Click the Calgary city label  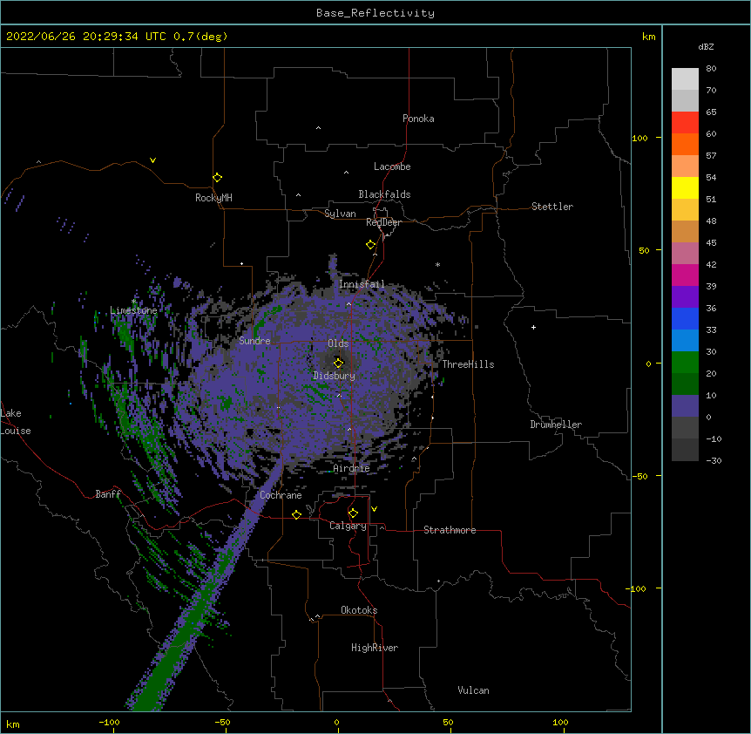(x=348, y=526)
